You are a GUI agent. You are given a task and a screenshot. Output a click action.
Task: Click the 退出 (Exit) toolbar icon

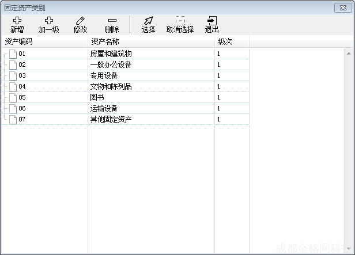pos(212,21)
